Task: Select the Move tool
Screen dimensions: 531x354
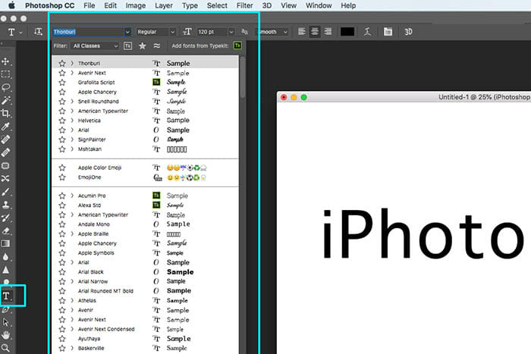Action: click(5, 61)
